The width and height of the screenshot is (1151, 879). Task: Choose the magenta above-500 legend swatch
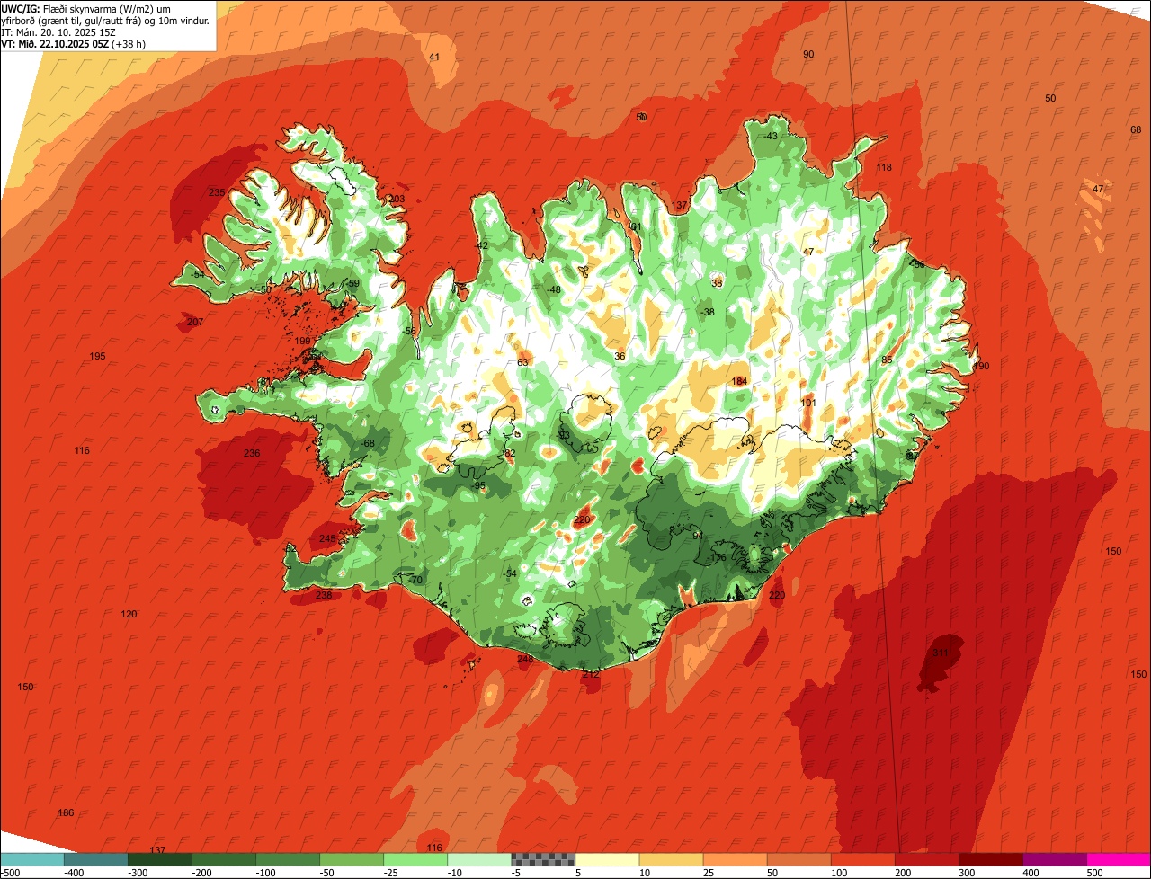click(1119, 859)
